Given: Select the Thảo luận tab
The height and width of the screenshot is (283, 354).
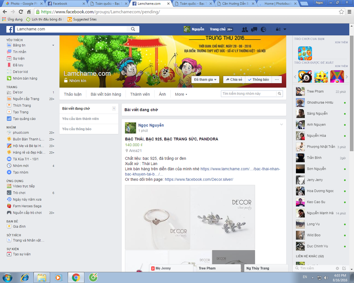Looking at the screenshot, I should [73, 94].
